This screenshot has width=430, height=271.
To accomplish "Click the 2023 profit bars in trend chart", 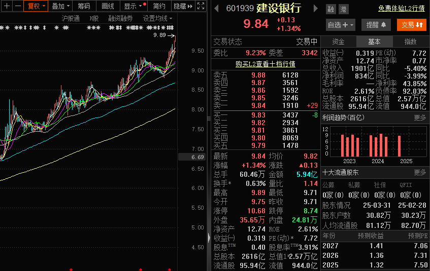I will [x=350, y=145].
